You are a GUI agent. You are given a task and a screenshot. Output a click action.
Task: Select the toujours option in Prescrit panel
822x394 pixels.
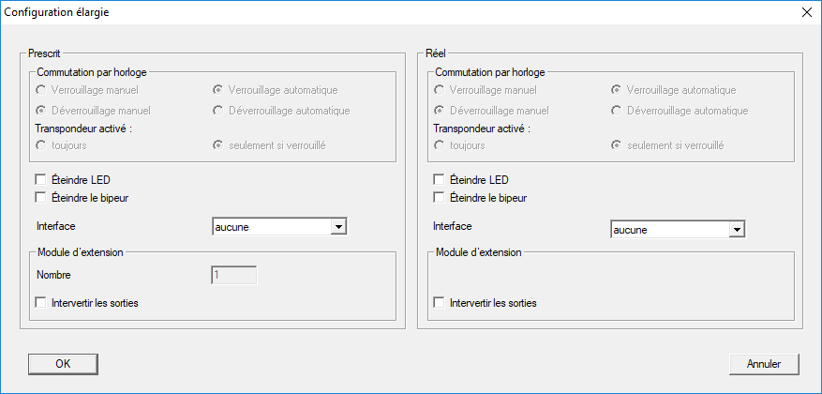(40, 145)
